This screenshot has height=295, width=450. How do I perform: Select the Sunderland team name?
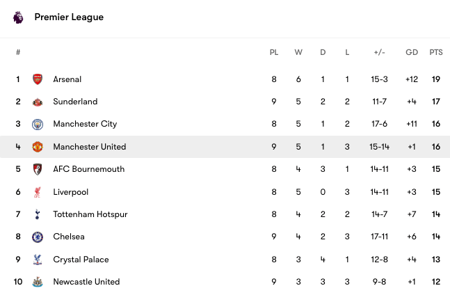click(x=75, y=102)
